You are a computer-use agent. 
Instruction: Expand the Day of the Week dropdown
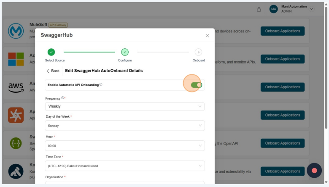(x=124, y=126)
